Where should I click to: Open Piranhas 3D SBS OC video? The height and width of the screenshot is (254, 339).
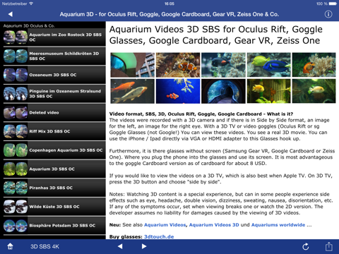click(54, 188)
